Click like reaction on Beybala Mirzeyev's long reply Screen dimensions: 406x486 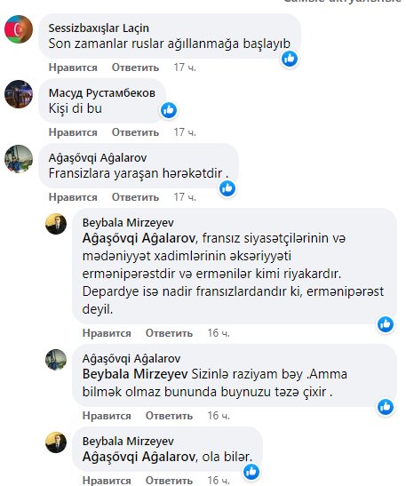tap(386, 324)
